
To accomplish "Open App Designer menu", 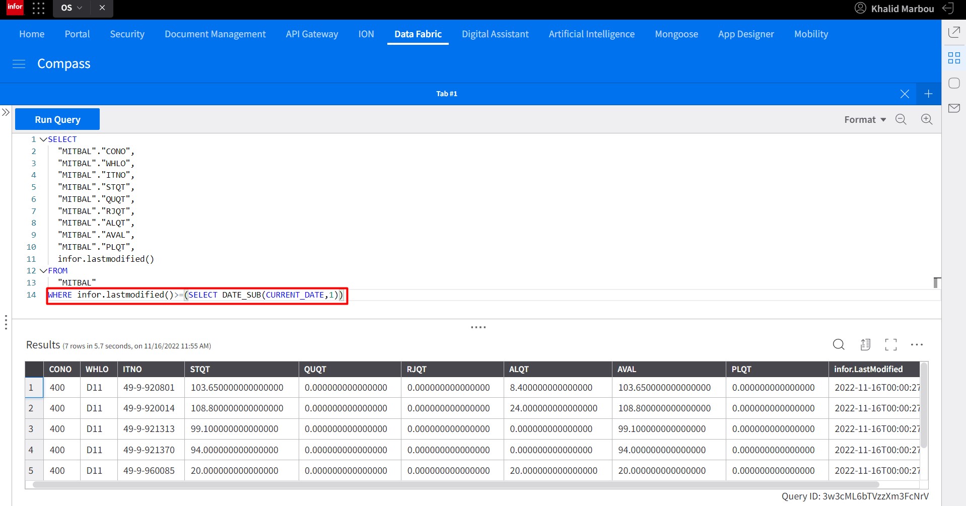I will [x=746, y=34].
